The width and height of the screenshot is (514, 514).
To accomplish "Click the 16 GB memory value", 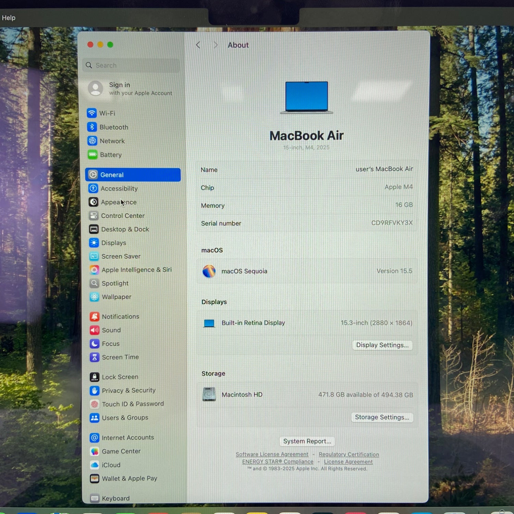I will click(x=404, y=205).
